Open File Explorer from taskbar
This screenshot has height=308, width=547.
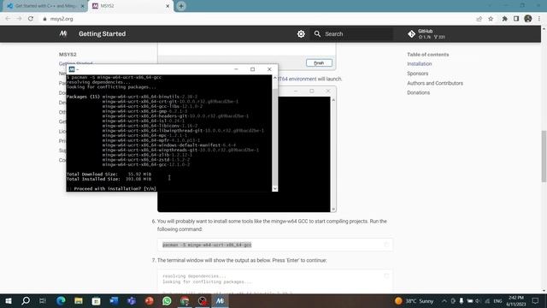pyautogui.click(x=79, y=300)
